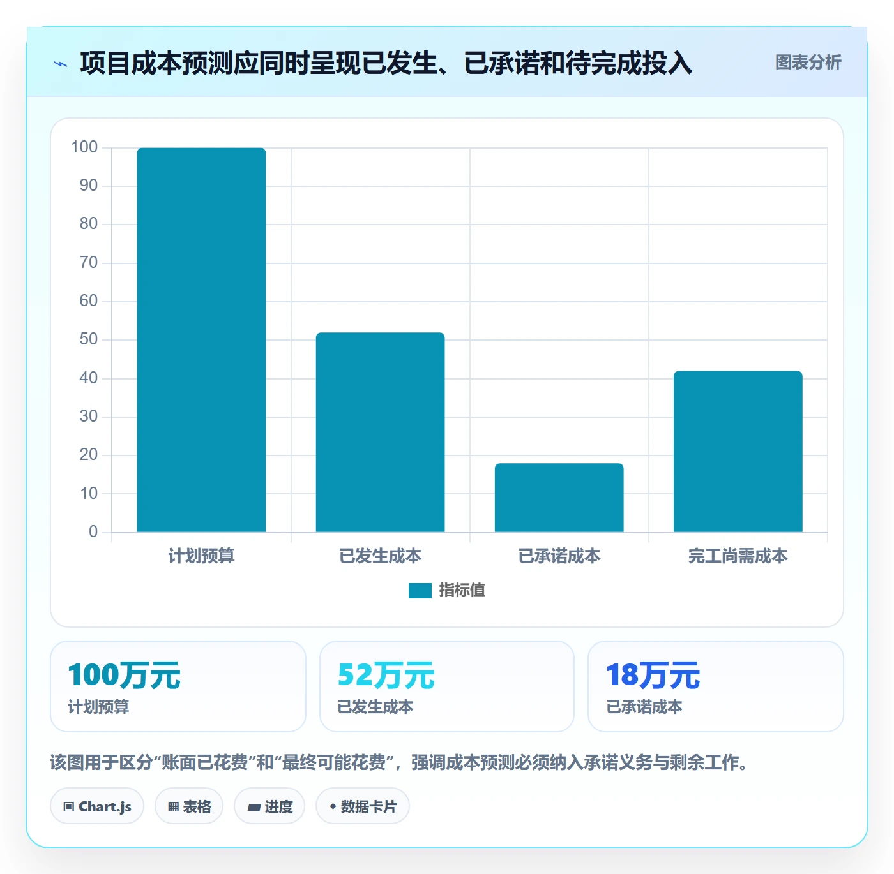Select the 已发生成本 bar in chart

pos(380,433)
